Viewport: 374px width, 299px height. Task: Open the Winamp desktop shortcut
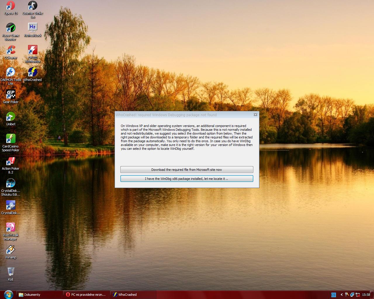[11, 250]
